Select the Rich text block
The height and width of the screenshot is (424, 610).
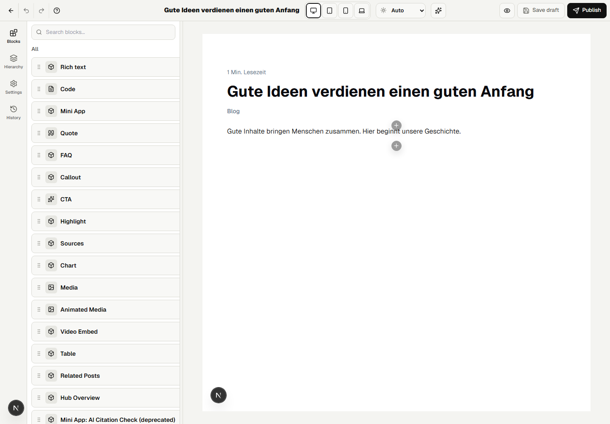coord(106,67)
